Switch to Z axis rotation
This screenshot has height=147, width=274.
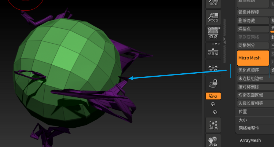215,112
